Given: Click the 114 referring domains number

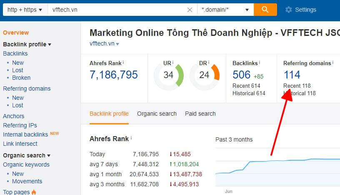Looking at the screenshot, I should coord(292,75).
